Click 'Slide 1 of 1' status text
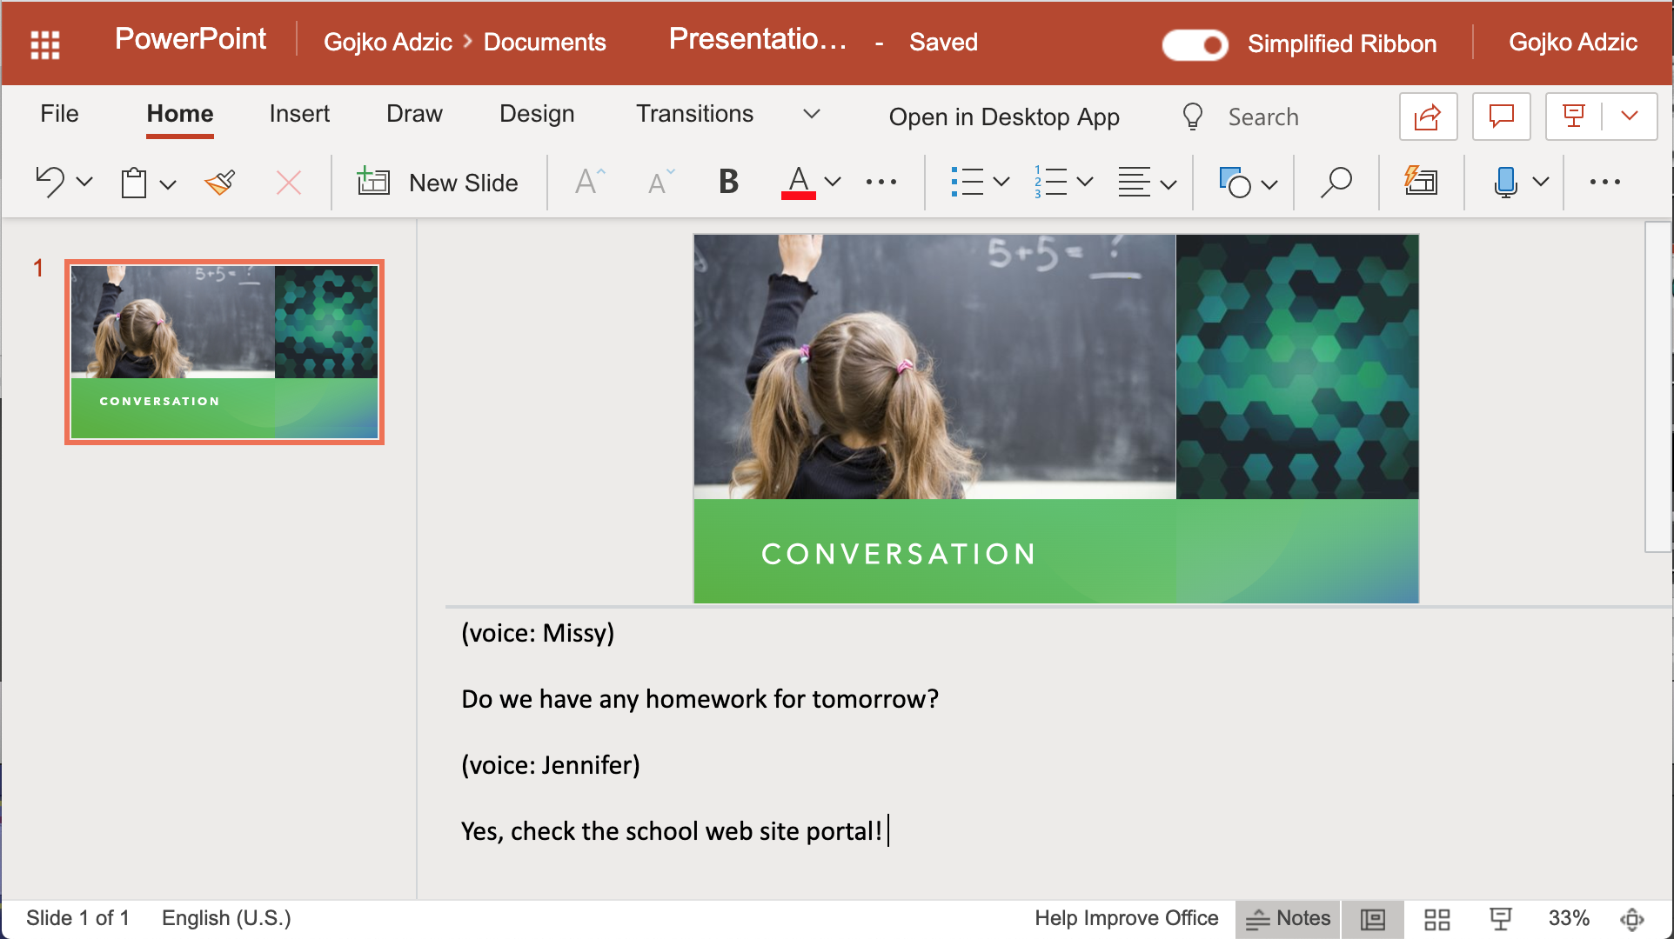The width and height of the screenshot is (1674, 939). (77, 918)
